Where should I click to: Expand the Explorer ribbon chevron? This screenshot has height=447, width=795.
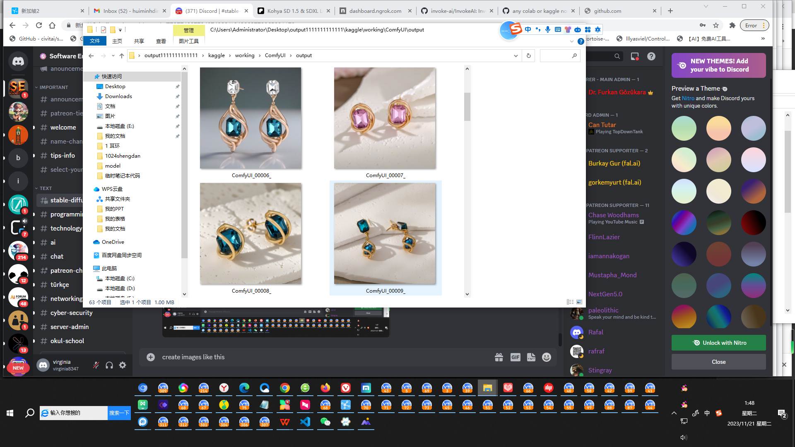572,41
